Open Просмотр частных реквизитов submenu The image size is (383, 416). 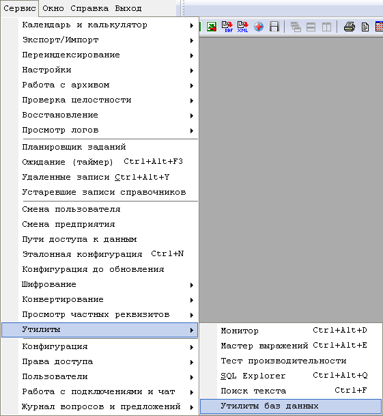100,315
